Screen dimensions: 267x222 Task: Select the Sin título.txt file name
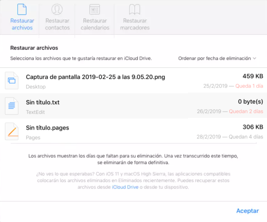(x=42, y=102)
